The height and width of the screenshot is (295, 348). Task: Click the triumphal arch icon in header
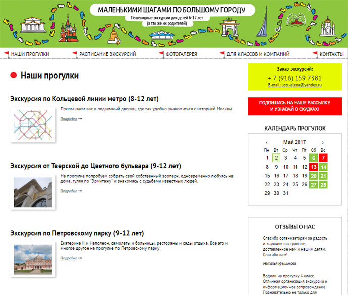click(229, 28)
